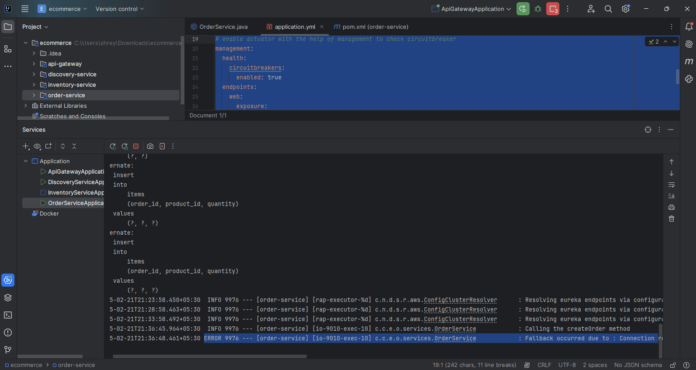Screen dimensions: 696x370
Task: Click the 2 spaces indent widget
Action: (x=595, y=365)
